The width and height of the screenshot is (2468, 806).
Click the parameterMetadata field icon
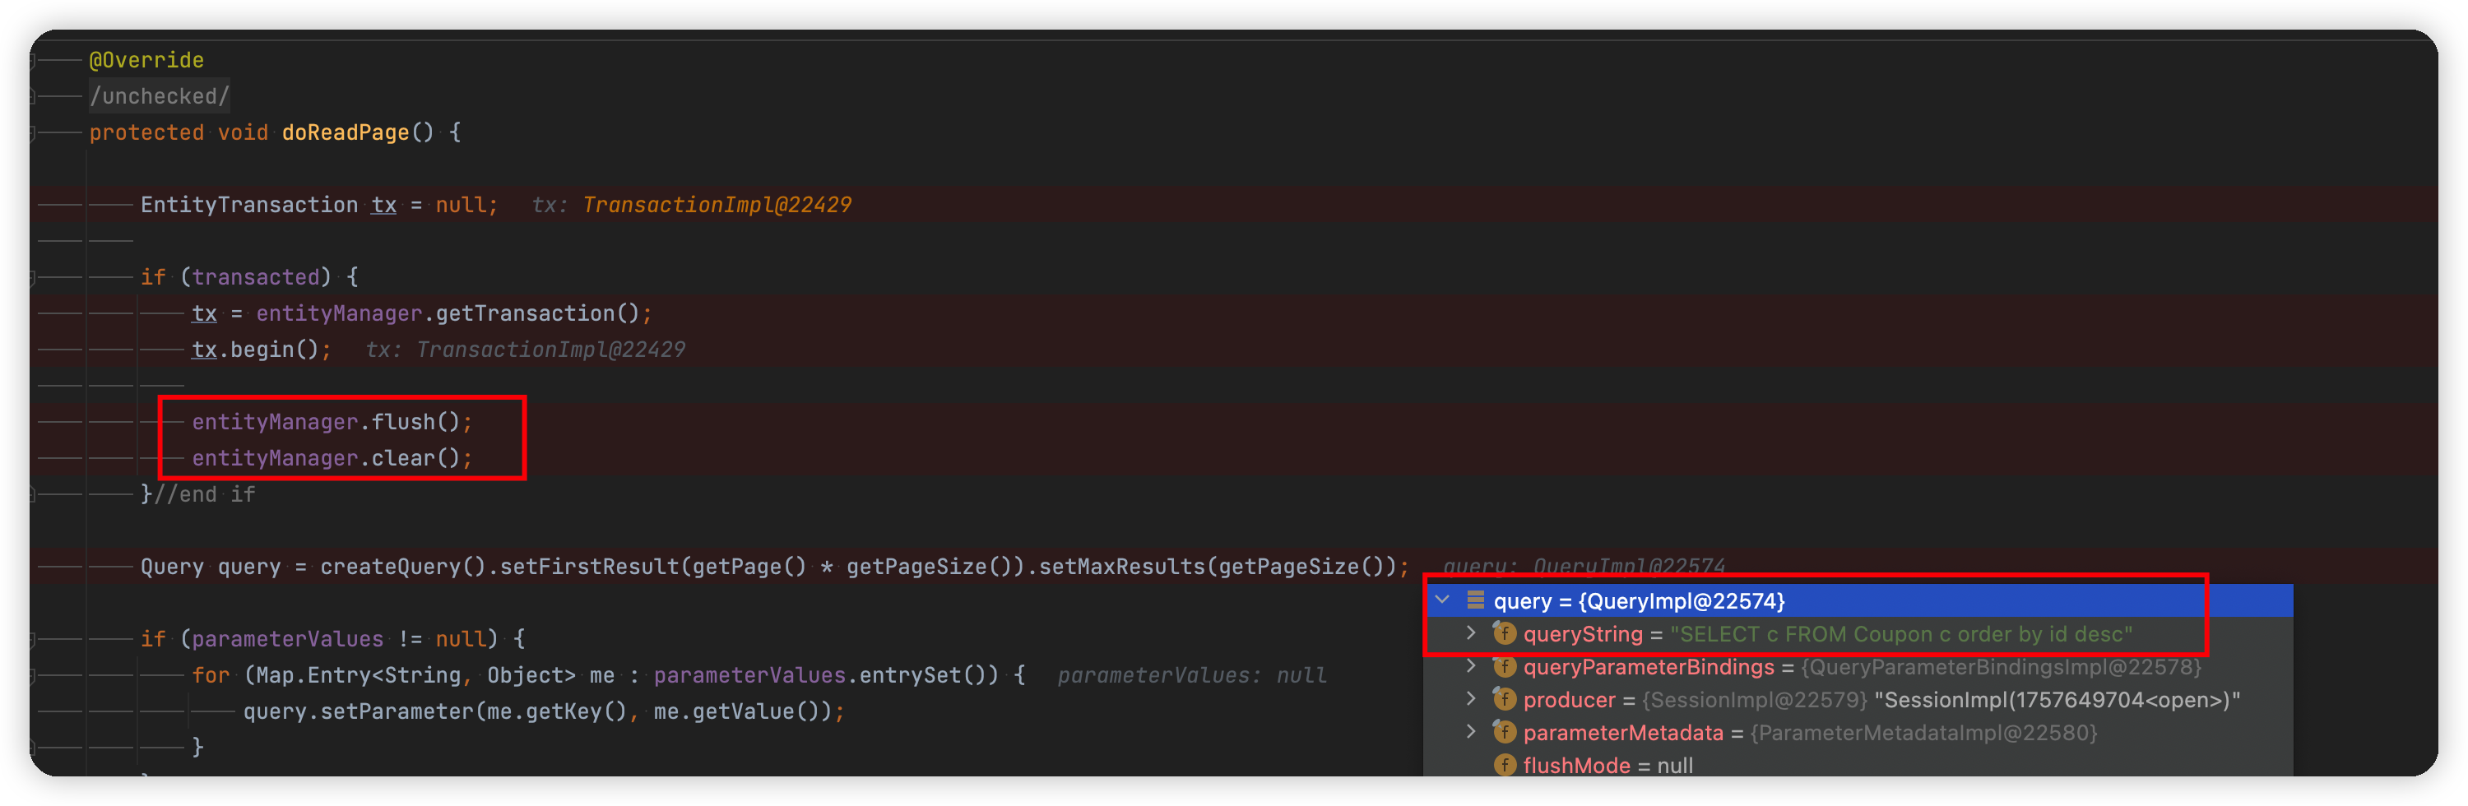click(x=1504, y=732)
